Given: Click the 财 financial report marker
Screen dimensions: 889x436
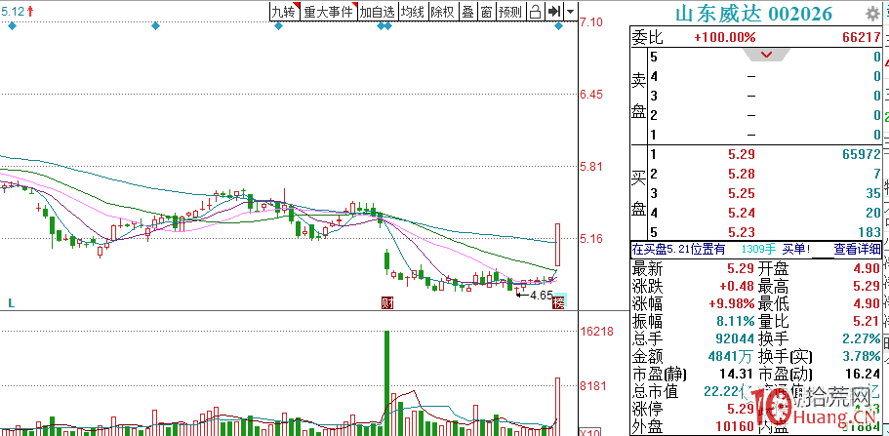Looking at the screenshot, I should tap(387, 303).
